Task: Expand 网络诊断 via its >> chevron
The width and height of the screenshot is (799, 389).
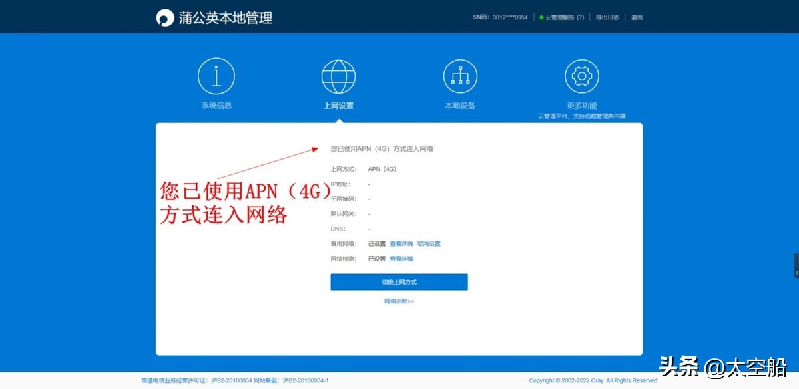Action: pos(410,301)
